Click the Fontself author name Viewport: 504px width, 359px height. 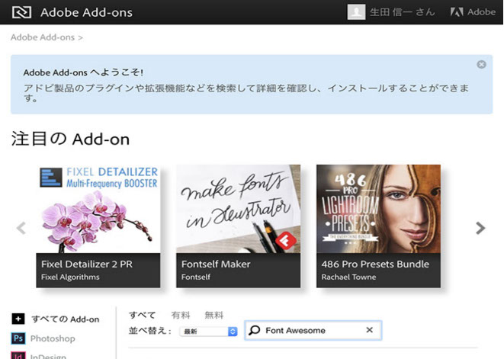point(196,277)
